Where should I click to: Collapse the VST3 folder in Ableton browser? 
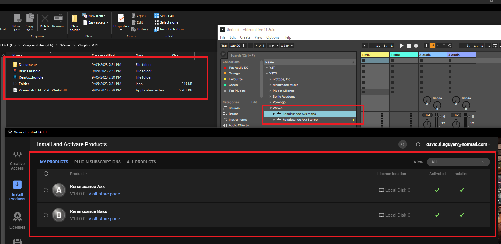point(267,74)
